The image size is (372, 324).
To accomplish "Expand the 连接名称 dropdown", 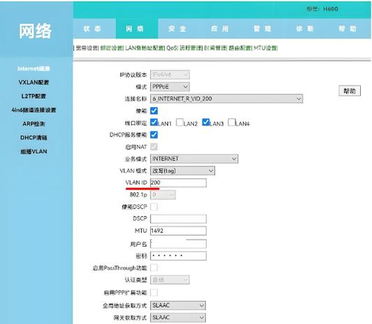I will (x=227, y=99).
